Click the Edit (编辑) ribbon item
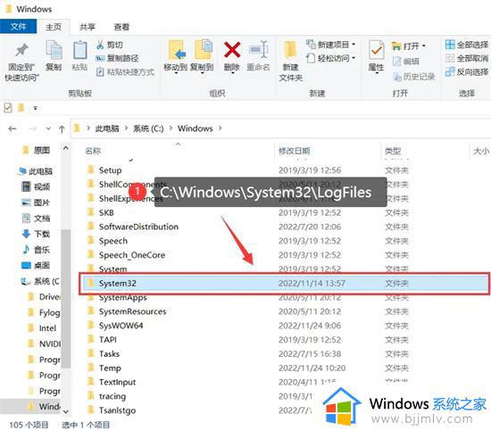 point(406,62)
